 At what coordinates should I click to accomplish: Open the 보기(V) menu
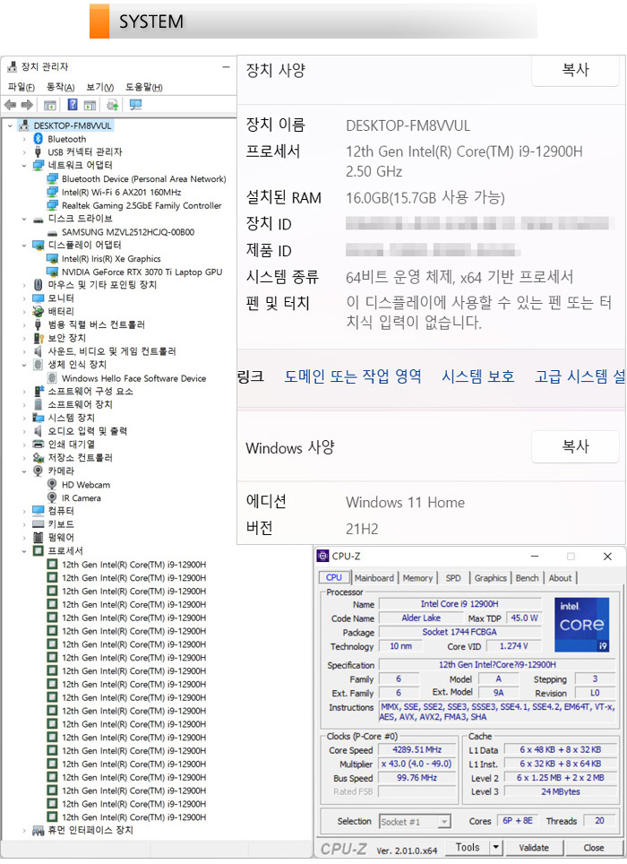(100, 87)
